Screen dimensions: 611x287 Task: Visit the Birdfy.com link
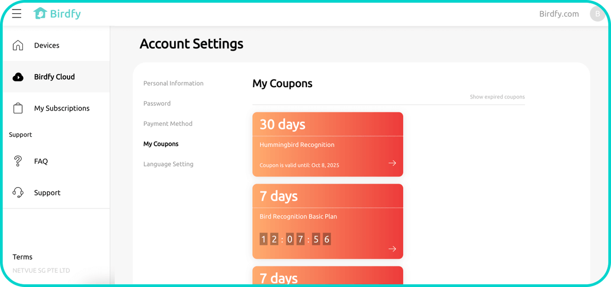point(559,14)
